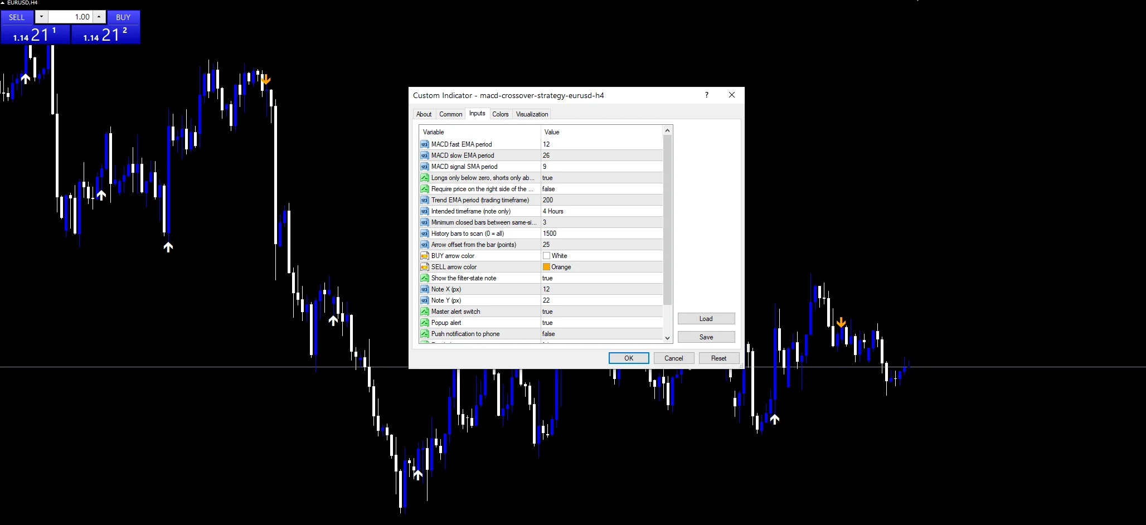1146x525 pixels.
Task: Click the SELL one-click trading button
Action: (x=17, y=17)
